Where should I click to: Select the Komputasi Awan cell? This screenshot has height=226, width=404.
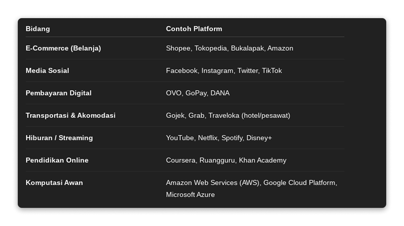[x=54, y=183]
